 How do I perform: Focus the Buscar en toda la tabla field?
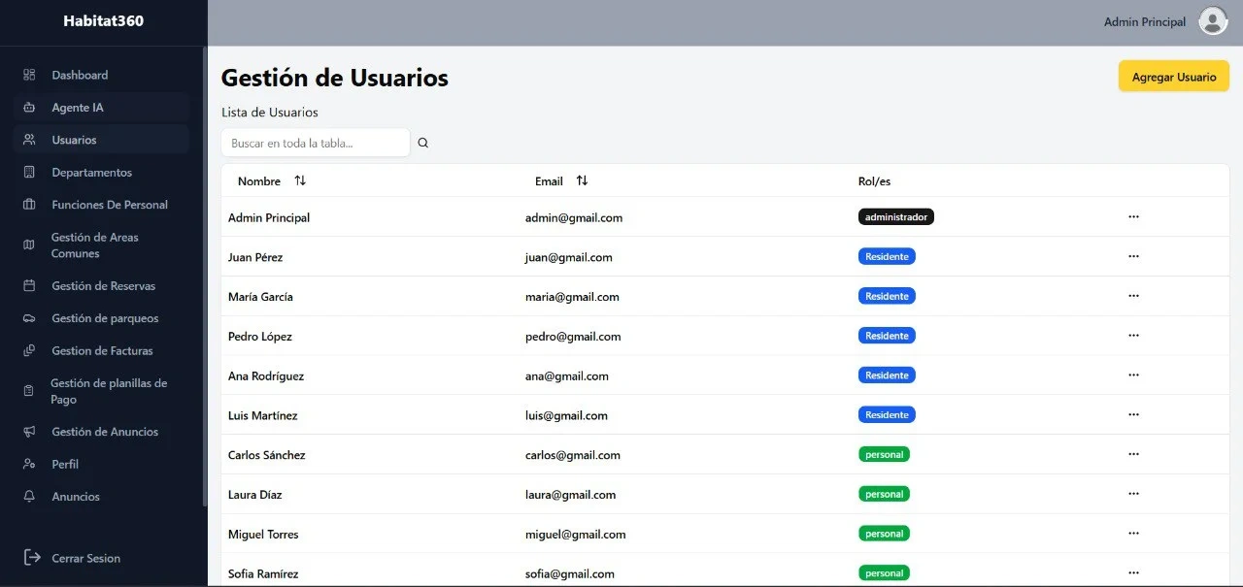[315, 143]
